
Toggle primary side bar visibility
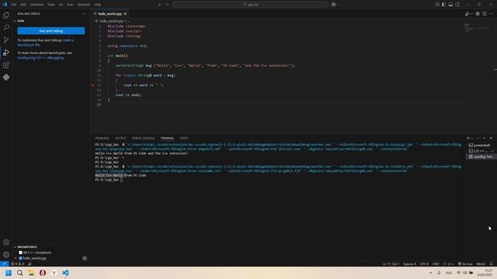[443, 5]
